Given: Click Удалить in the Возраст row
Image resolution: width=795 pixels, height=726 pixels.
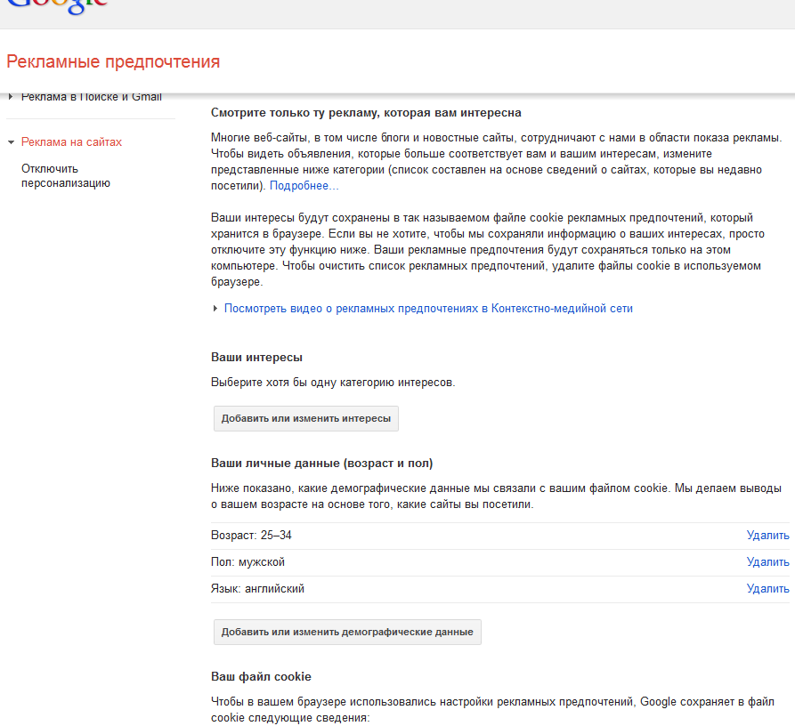Looking at the screenshot, I should click(767, 536).
